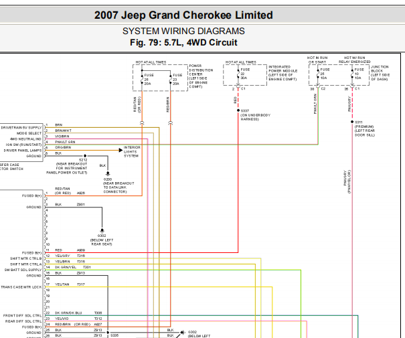The image size is (405, 338).
Task: Click the title "2007 Jeep Grand Cherokee Limited"
Action: [183, 15]
